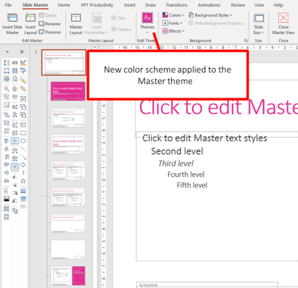This screenshot has height=288, width=298.
Task: Click the pink master title placeholder text
Action: 219,107
